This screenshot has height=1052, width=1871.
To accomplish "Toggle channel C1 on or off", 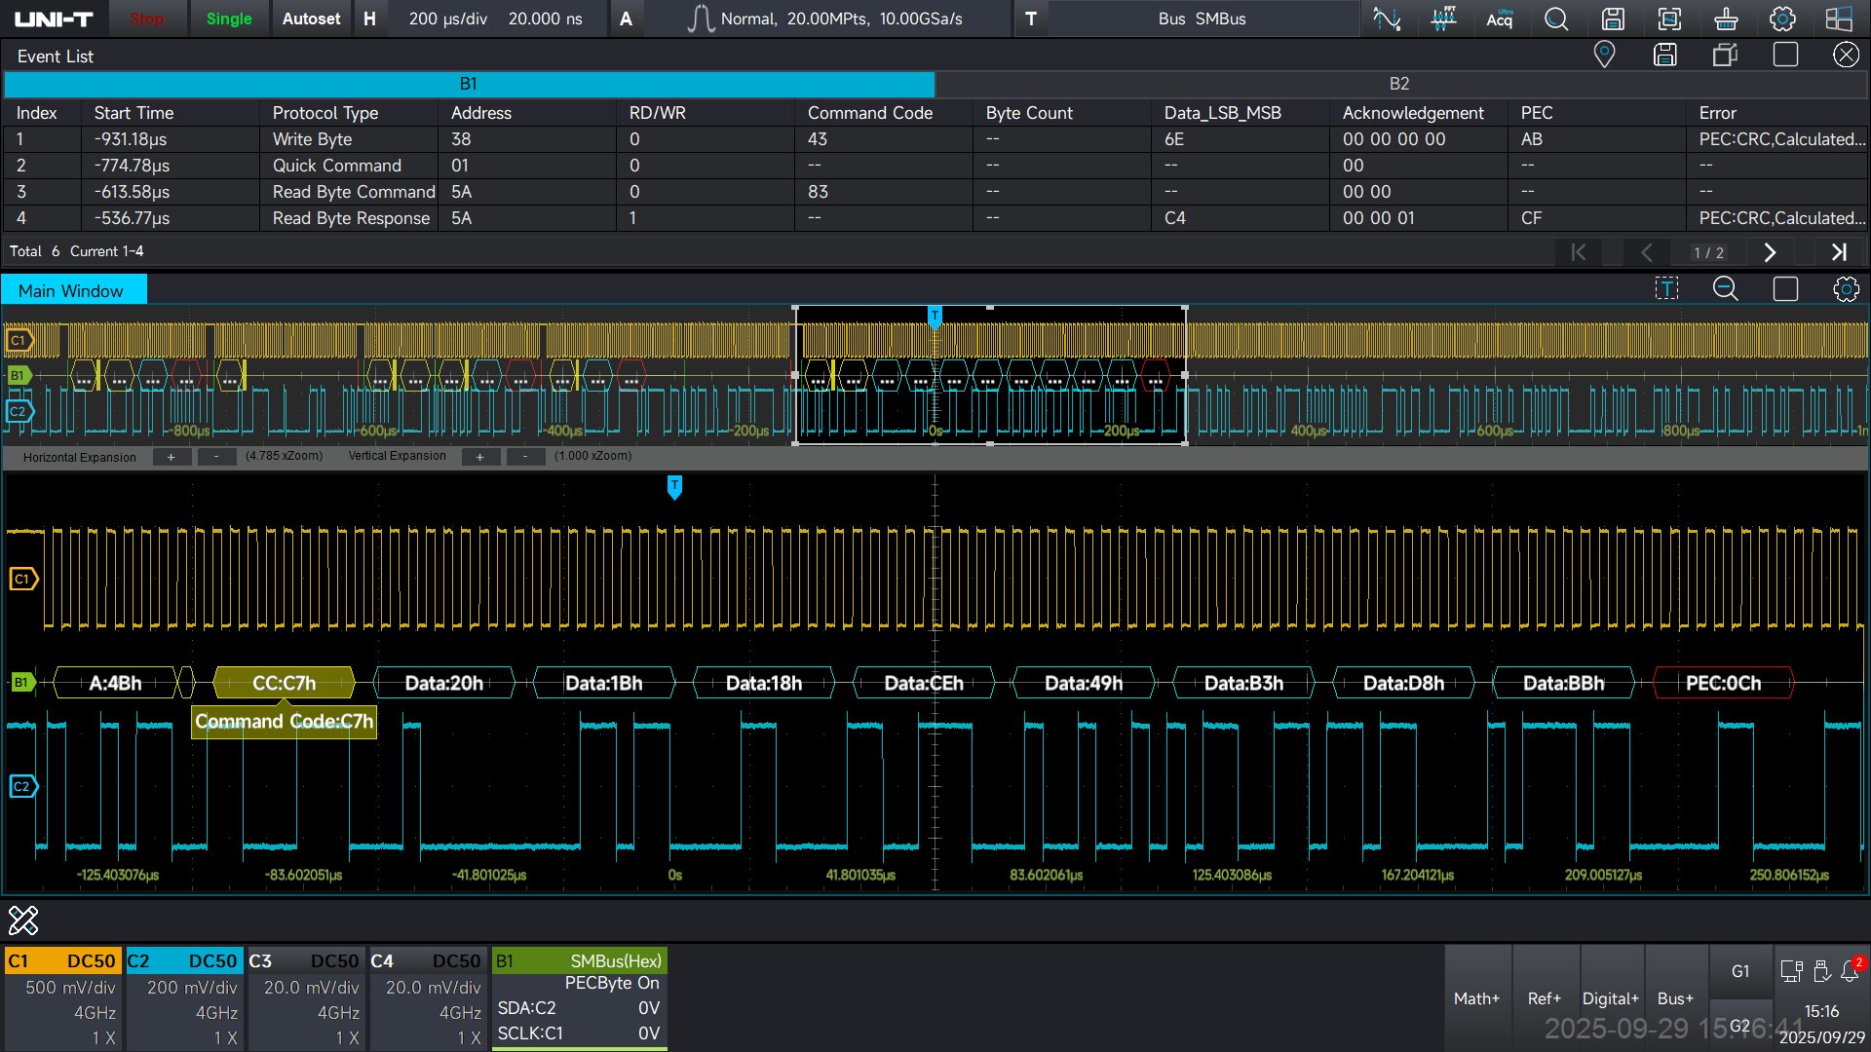I will point(63,960).
